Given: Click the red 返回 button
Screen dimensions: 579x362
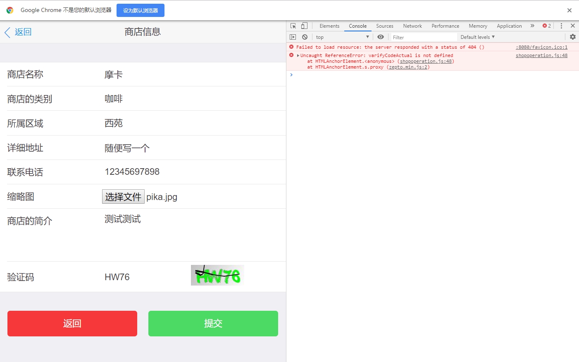Looking at the screenshot, I should (x=72, y=324).
